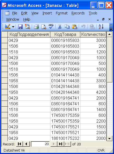Open the Window menu

click(x=13, y=19)
